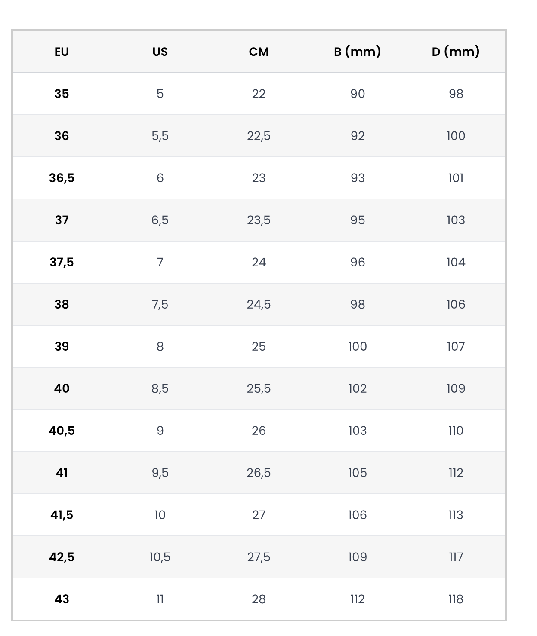The image size is (537, 636).
Task: Click the 22,5 CM cell
Action: [259, 136]
